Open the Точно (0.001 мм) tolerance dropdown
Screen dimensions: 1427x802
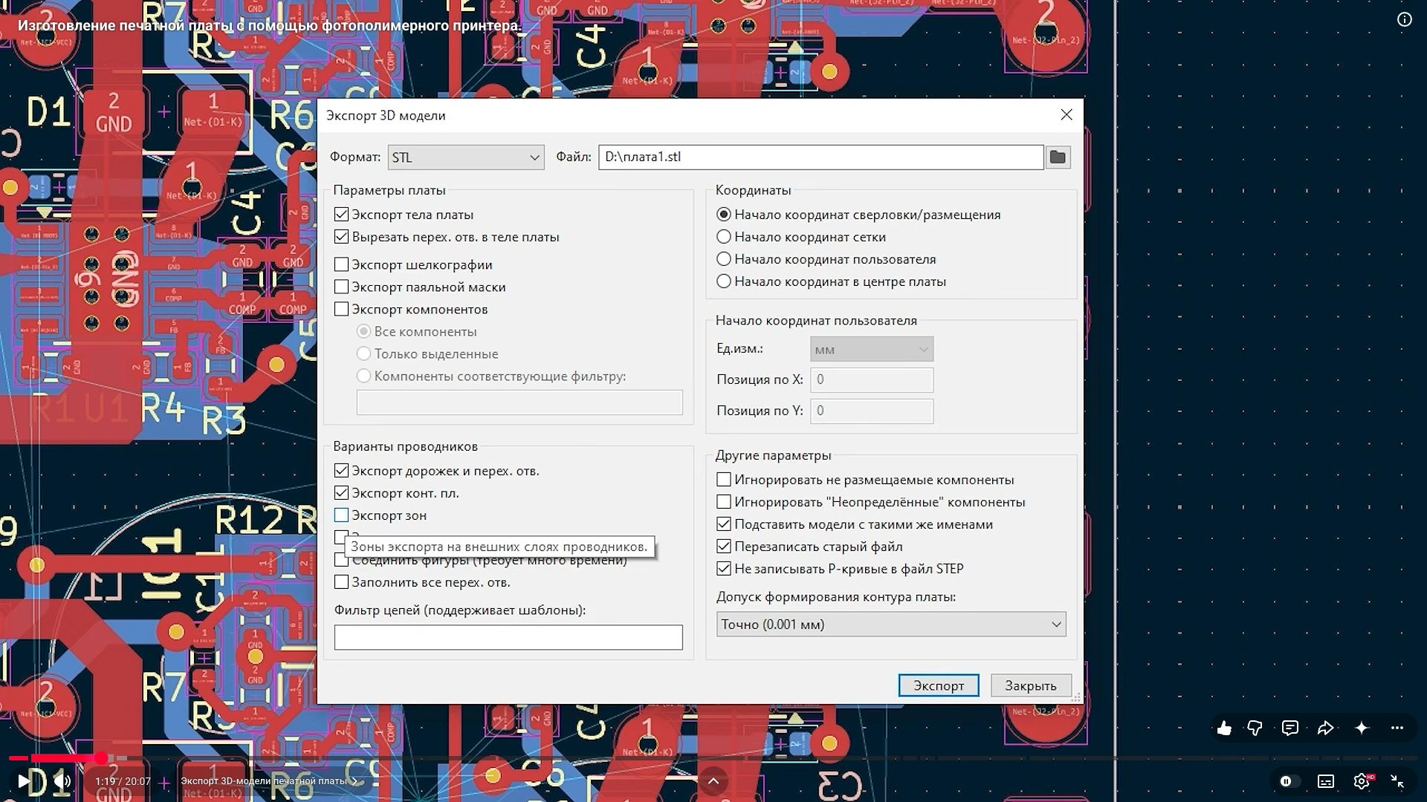(x=891, y=625)
